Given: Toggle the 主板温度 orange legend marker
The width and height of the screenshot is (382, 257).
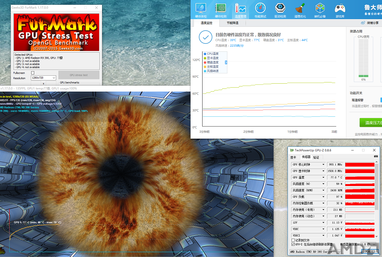Looking at the screenshot, I should point(205,67).
